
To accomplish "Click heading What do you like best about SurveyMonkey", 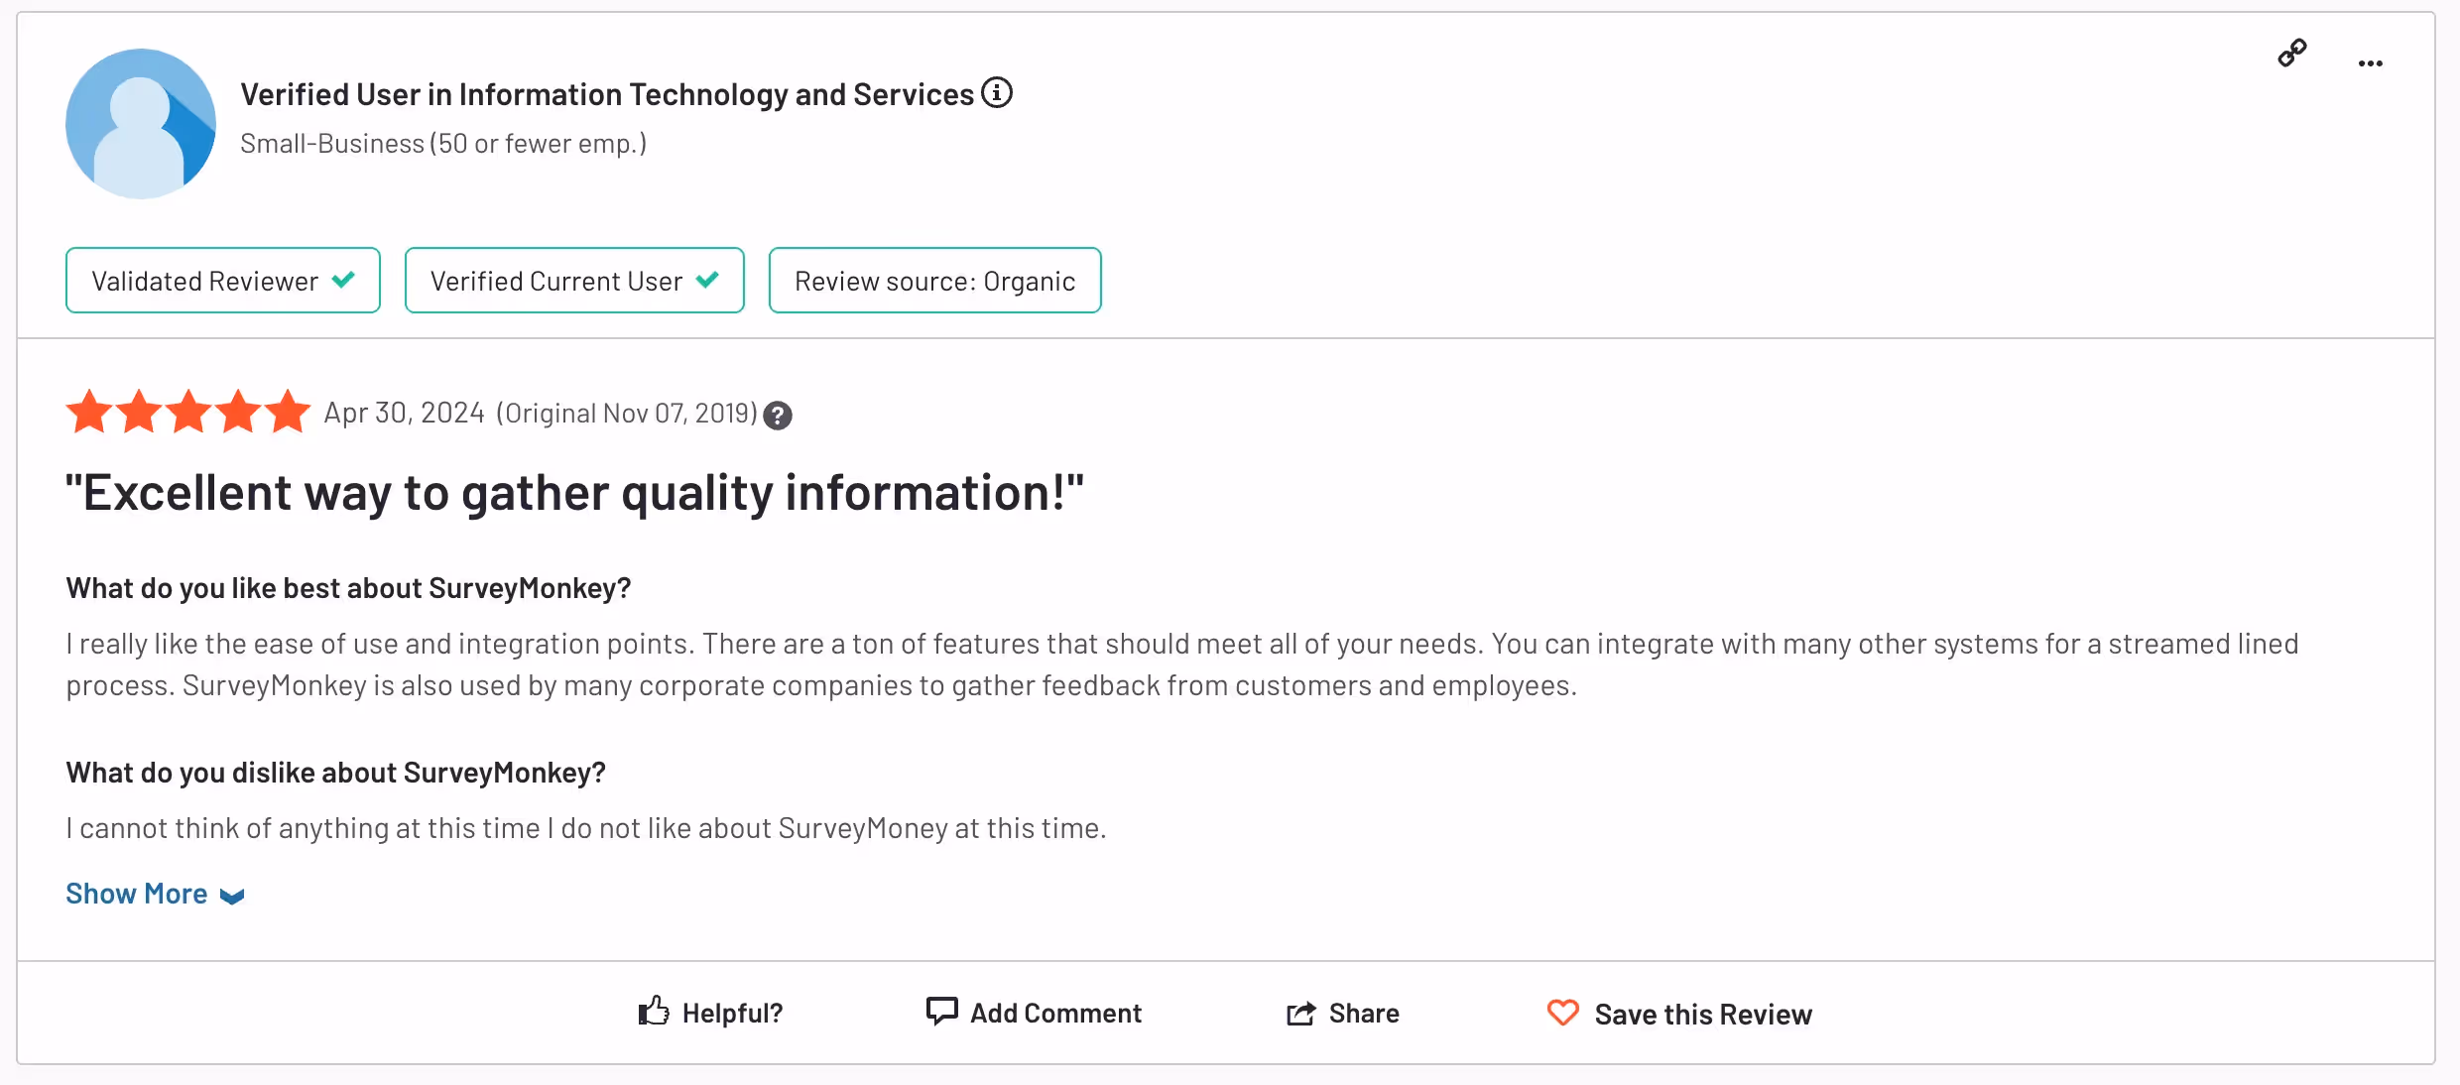I will point(348,588).
